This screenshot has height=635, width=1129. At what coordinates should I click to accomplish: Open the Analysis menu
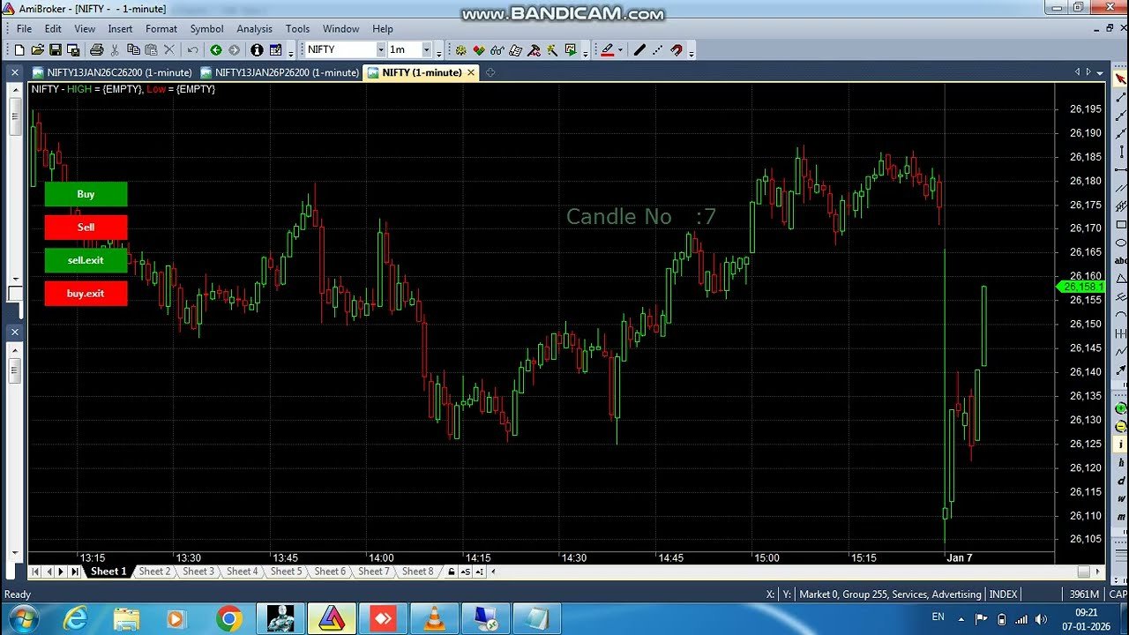pos(254,28)
